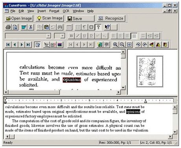Click the purple block icon in navigation toolbar
The image size is (181, 148).
[x=60, y=45]
